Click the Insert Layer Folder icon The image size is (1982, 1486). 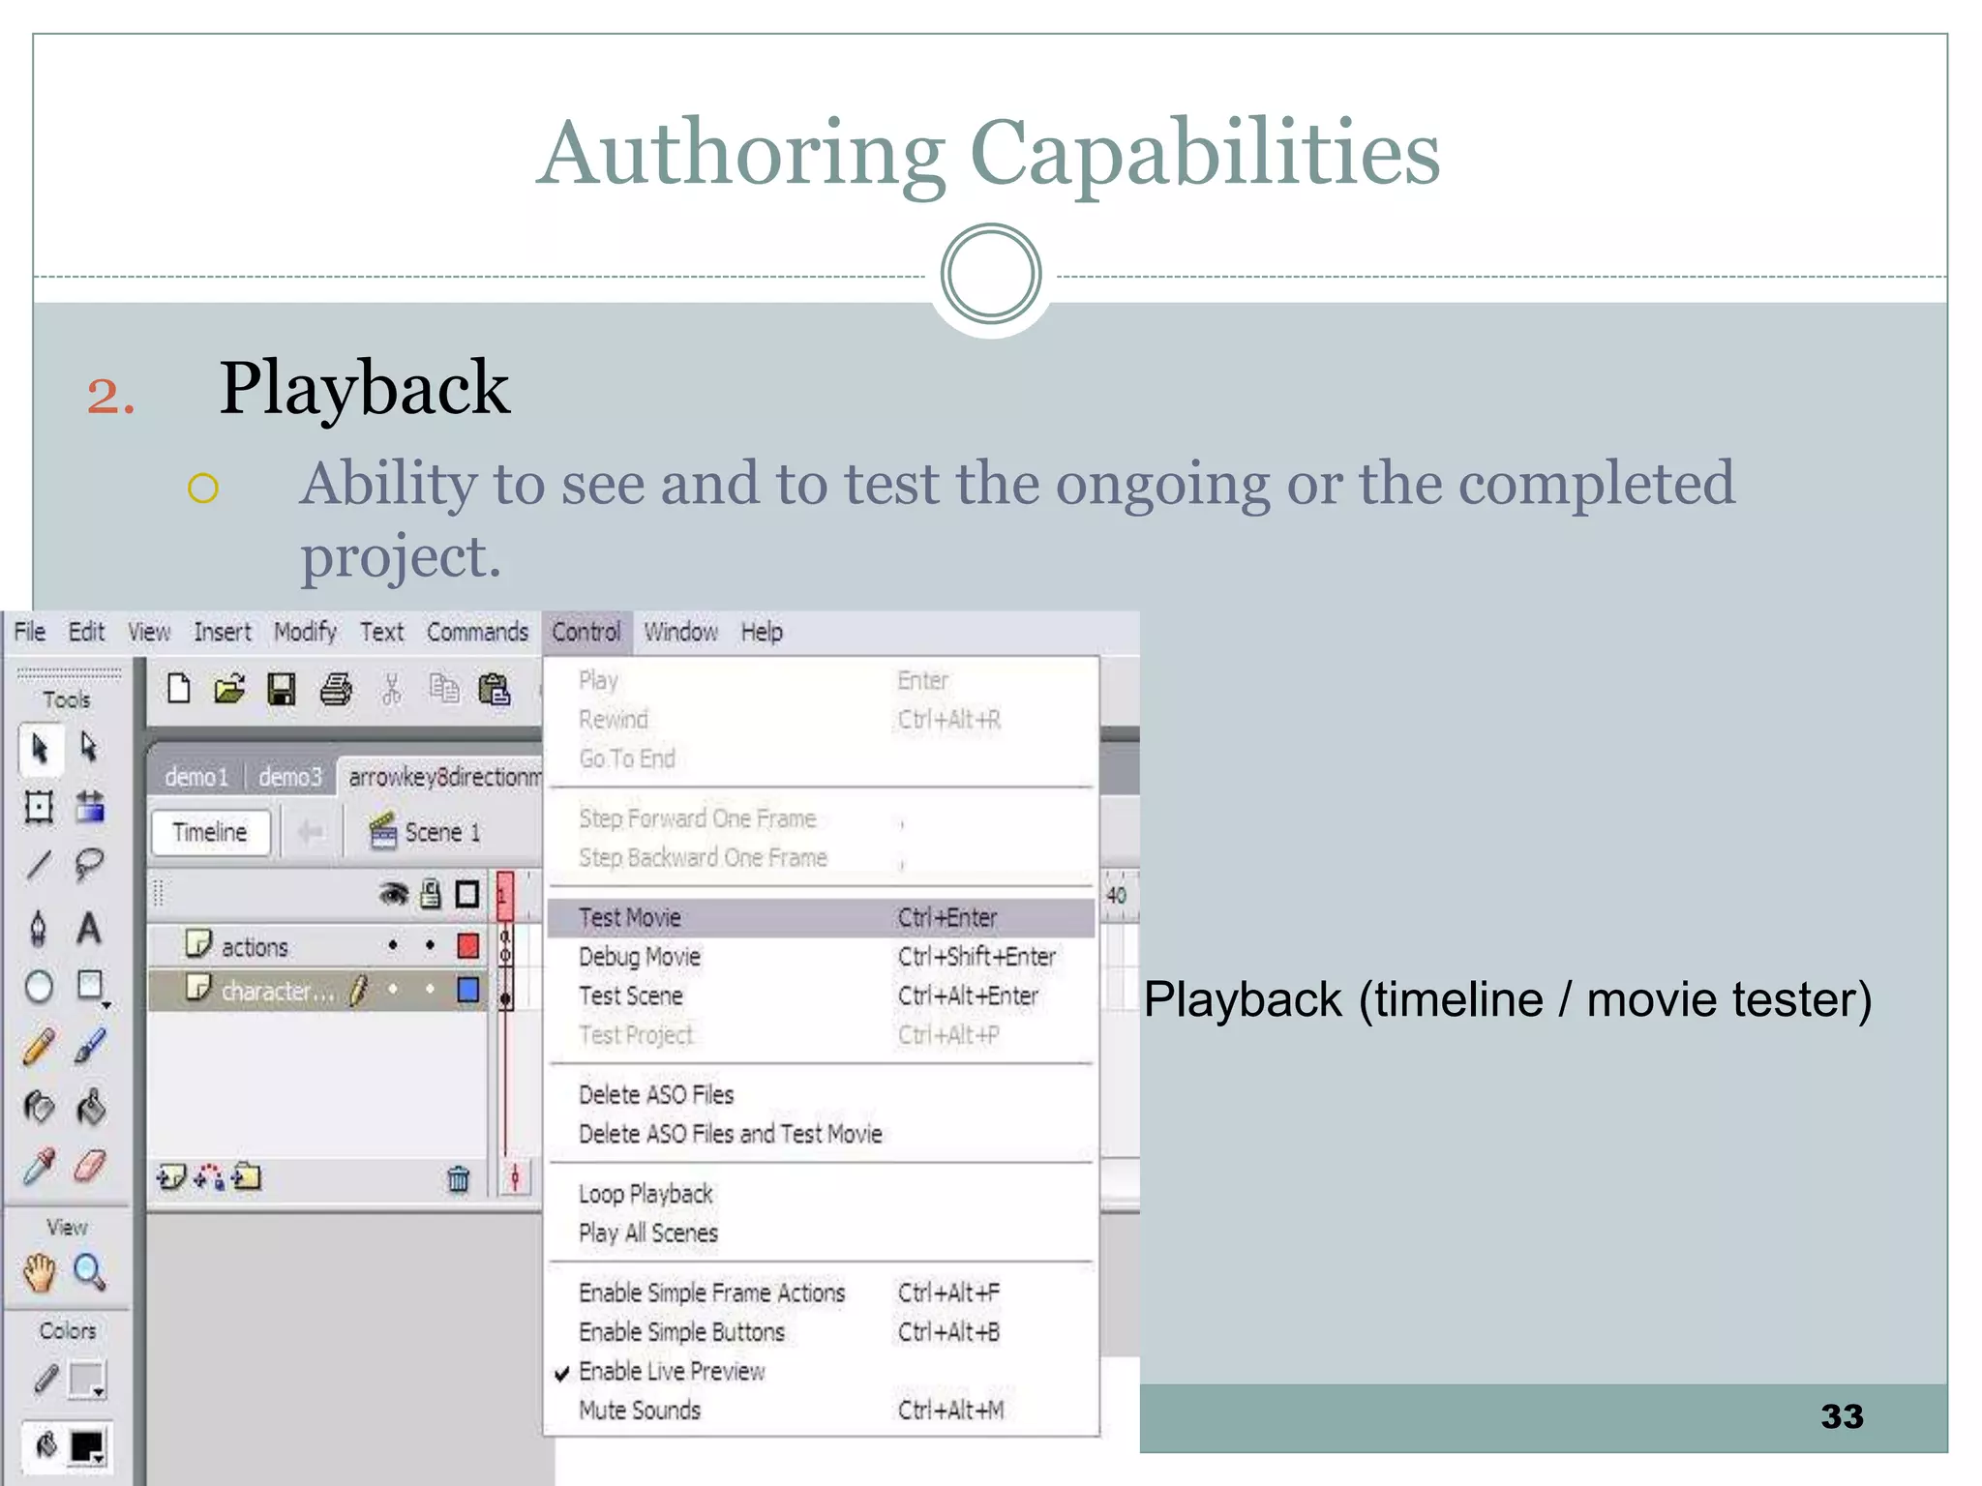247,1177
